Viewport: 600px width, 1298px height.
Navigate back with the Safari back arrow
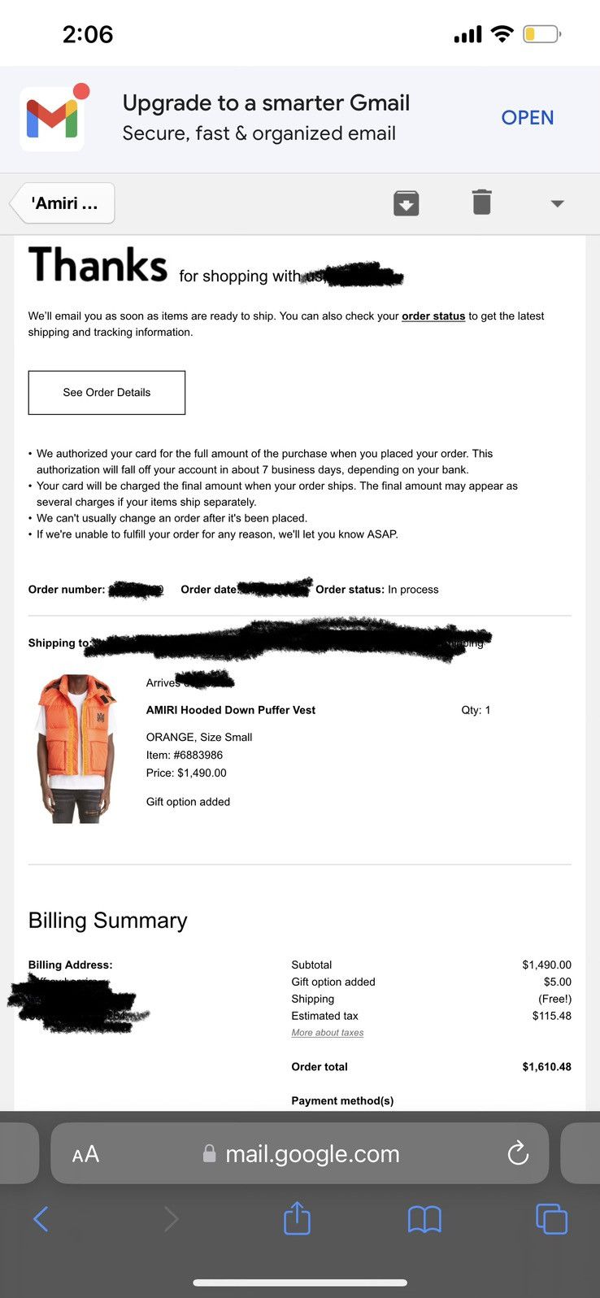tap(41, 1218)
